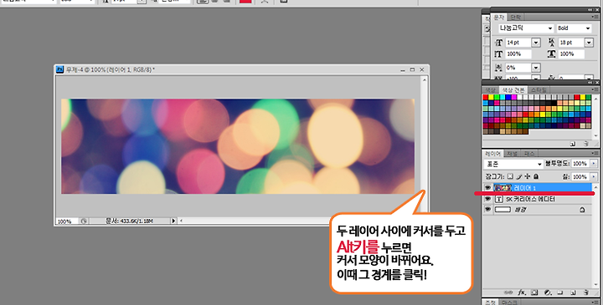Create new swatch from foreground color

(573, 144)
